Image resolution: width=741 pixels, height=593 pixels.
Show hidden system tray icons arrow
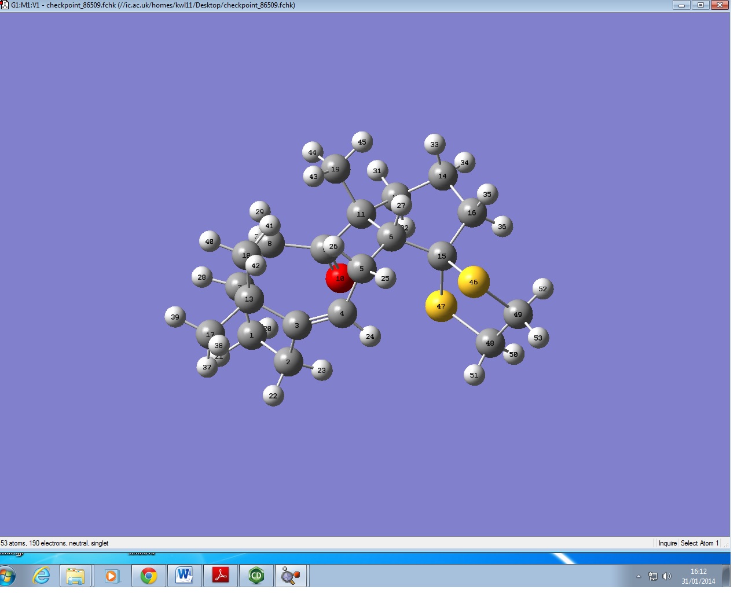point(639,576)
